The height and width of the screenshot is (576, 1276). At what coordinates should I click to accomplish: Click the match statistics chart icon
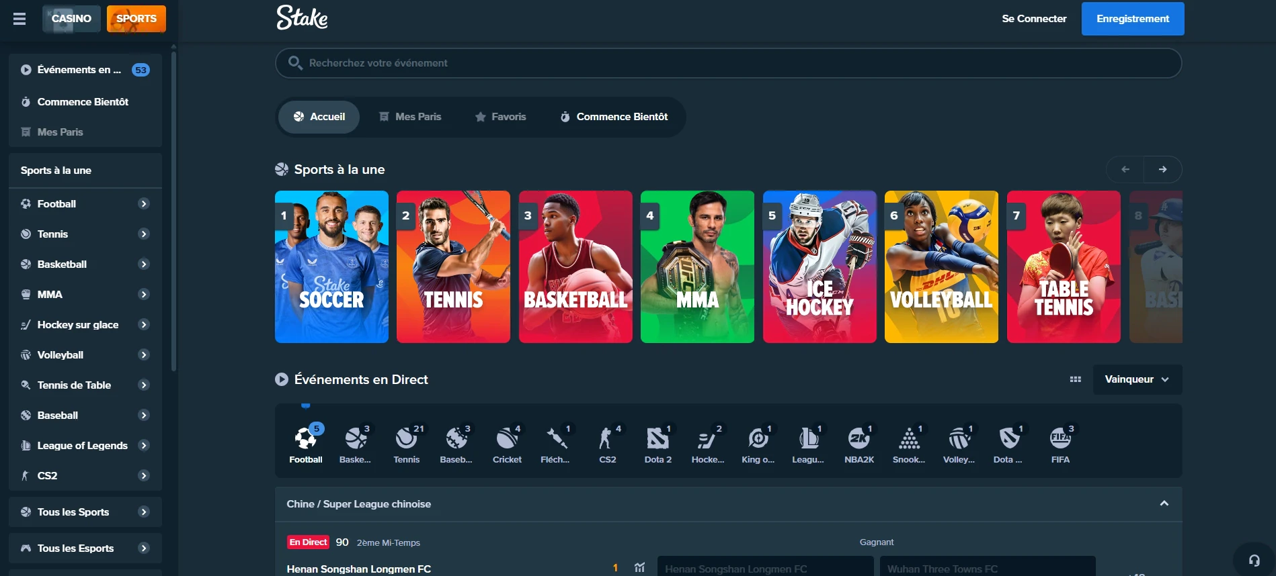pos(639,568)
